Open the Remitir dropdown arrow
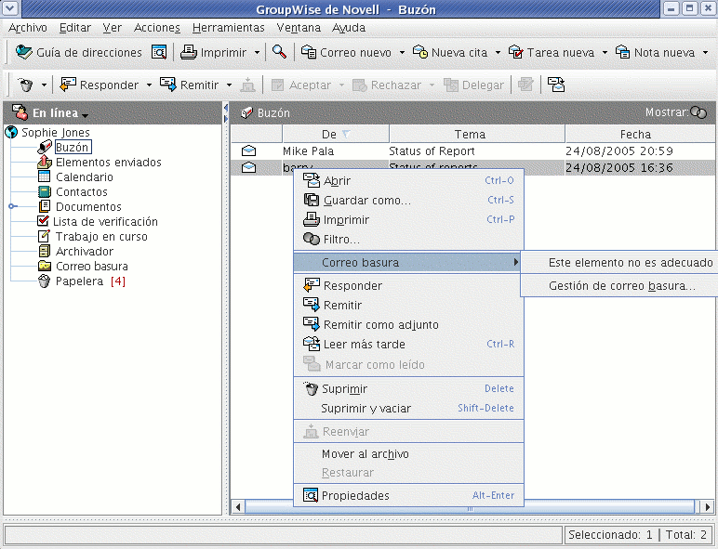 pyautogui.click(x=229, y=85)
